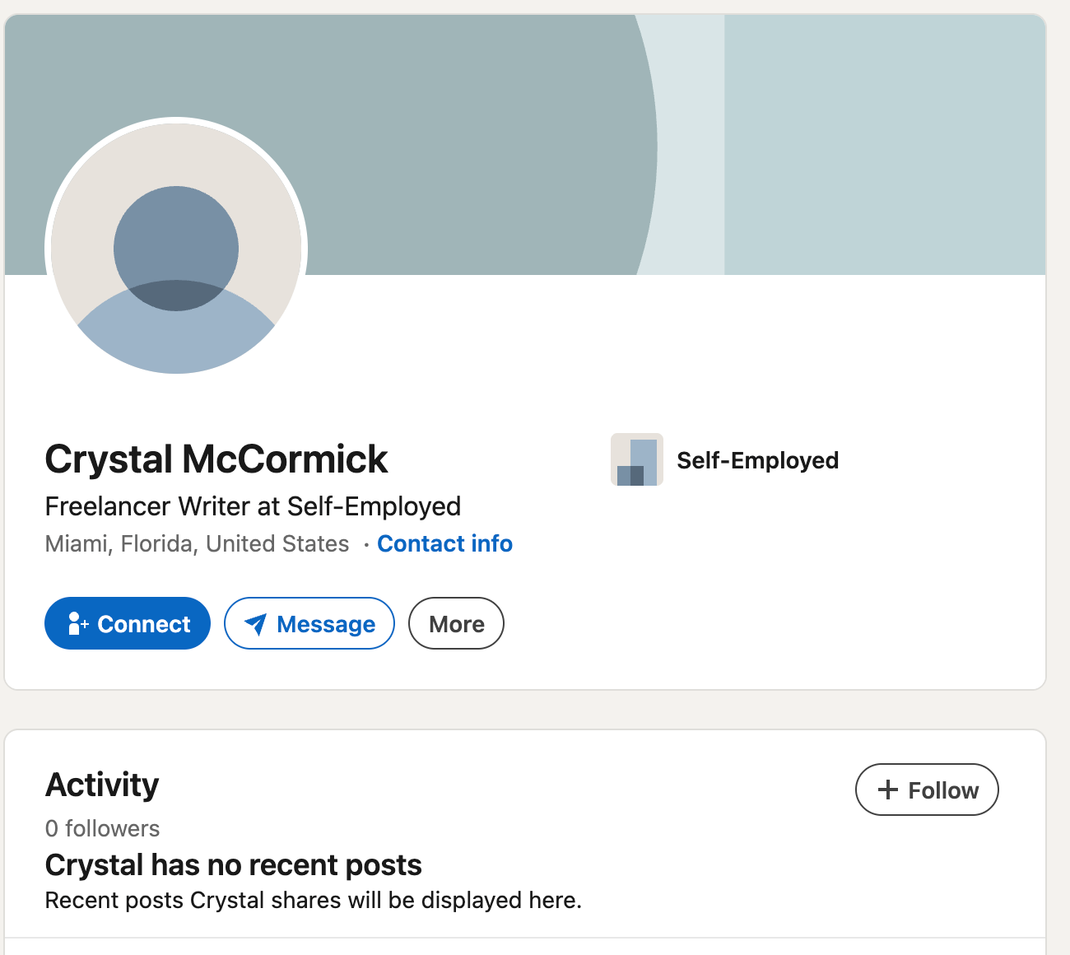Click the head of the avatar silhouette
Viewport: 1070px width, 955px height.
click(176, 249)
